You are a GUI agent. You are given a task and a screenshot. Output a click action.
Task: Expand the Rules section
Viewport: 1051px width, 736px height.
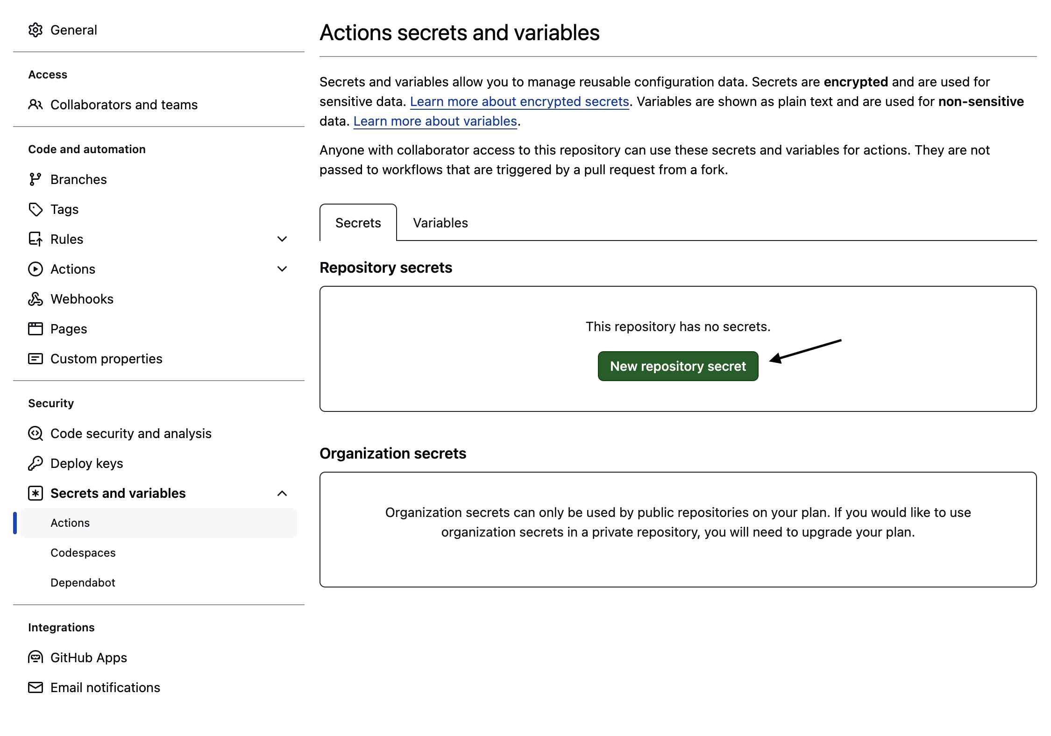coord(282,239)
